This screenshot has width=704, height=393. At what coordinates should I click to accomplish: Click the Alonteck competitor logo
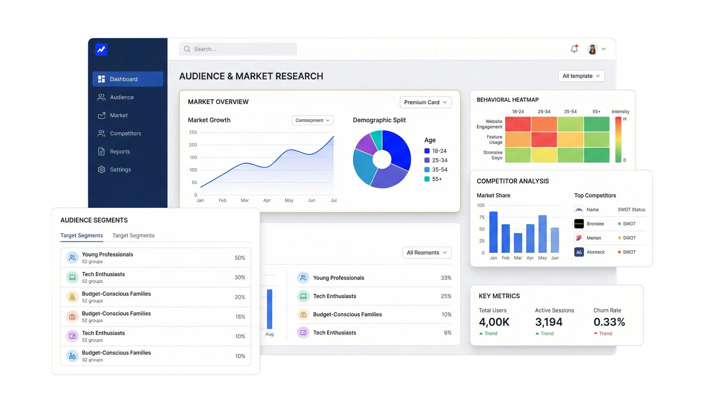579,252
